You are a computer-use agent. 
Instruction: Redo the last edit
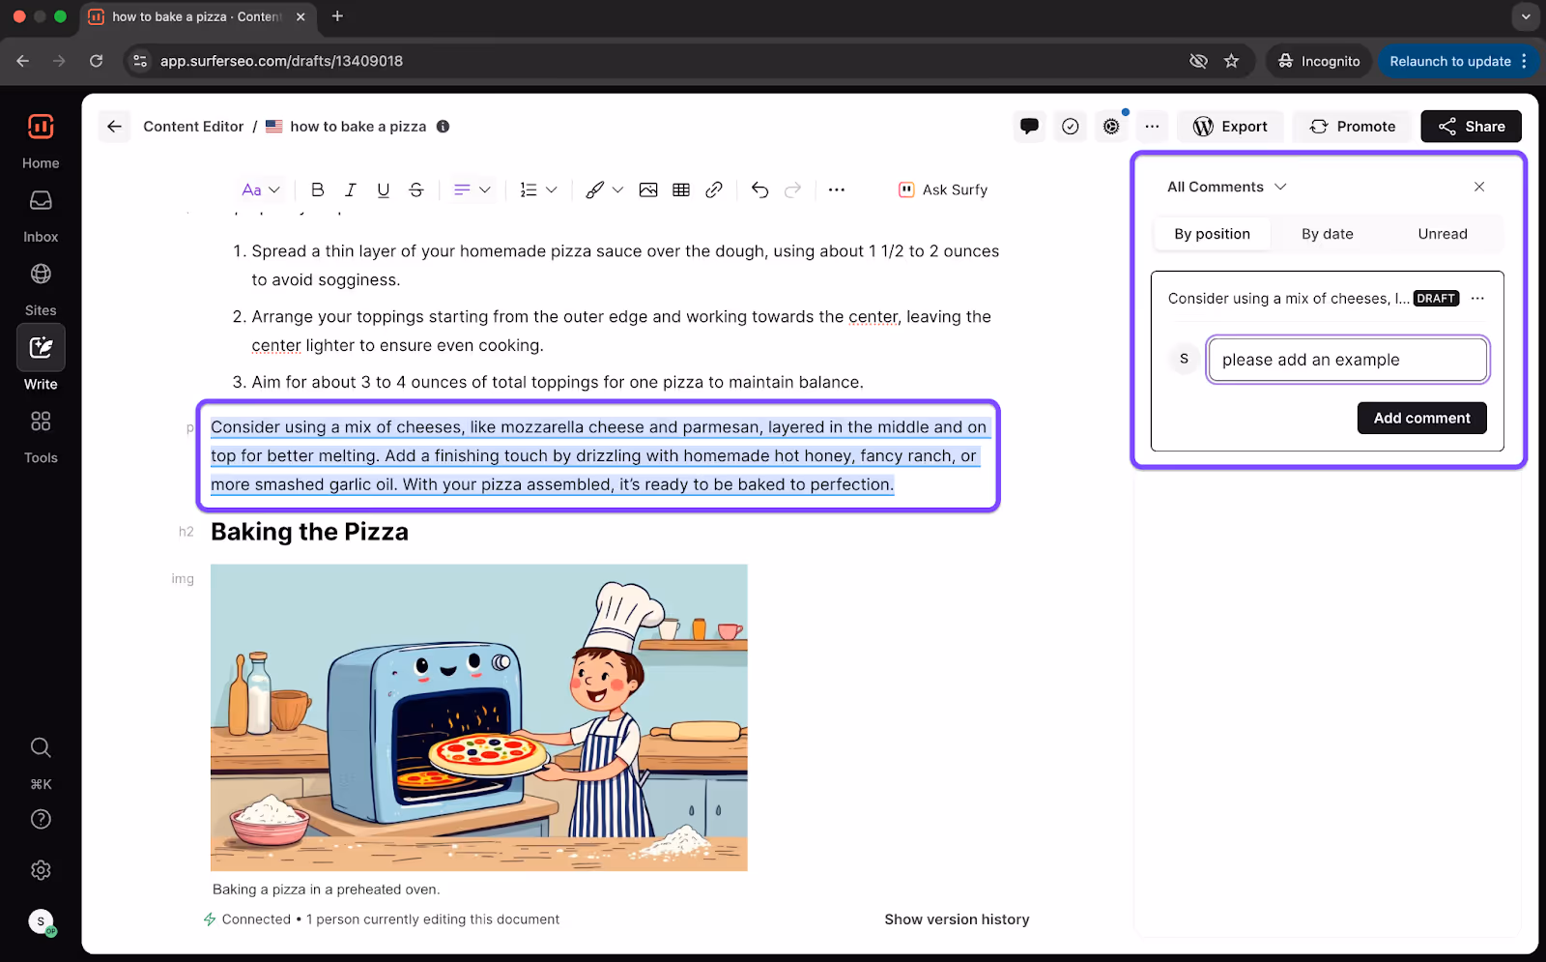(x=793, y=189)
